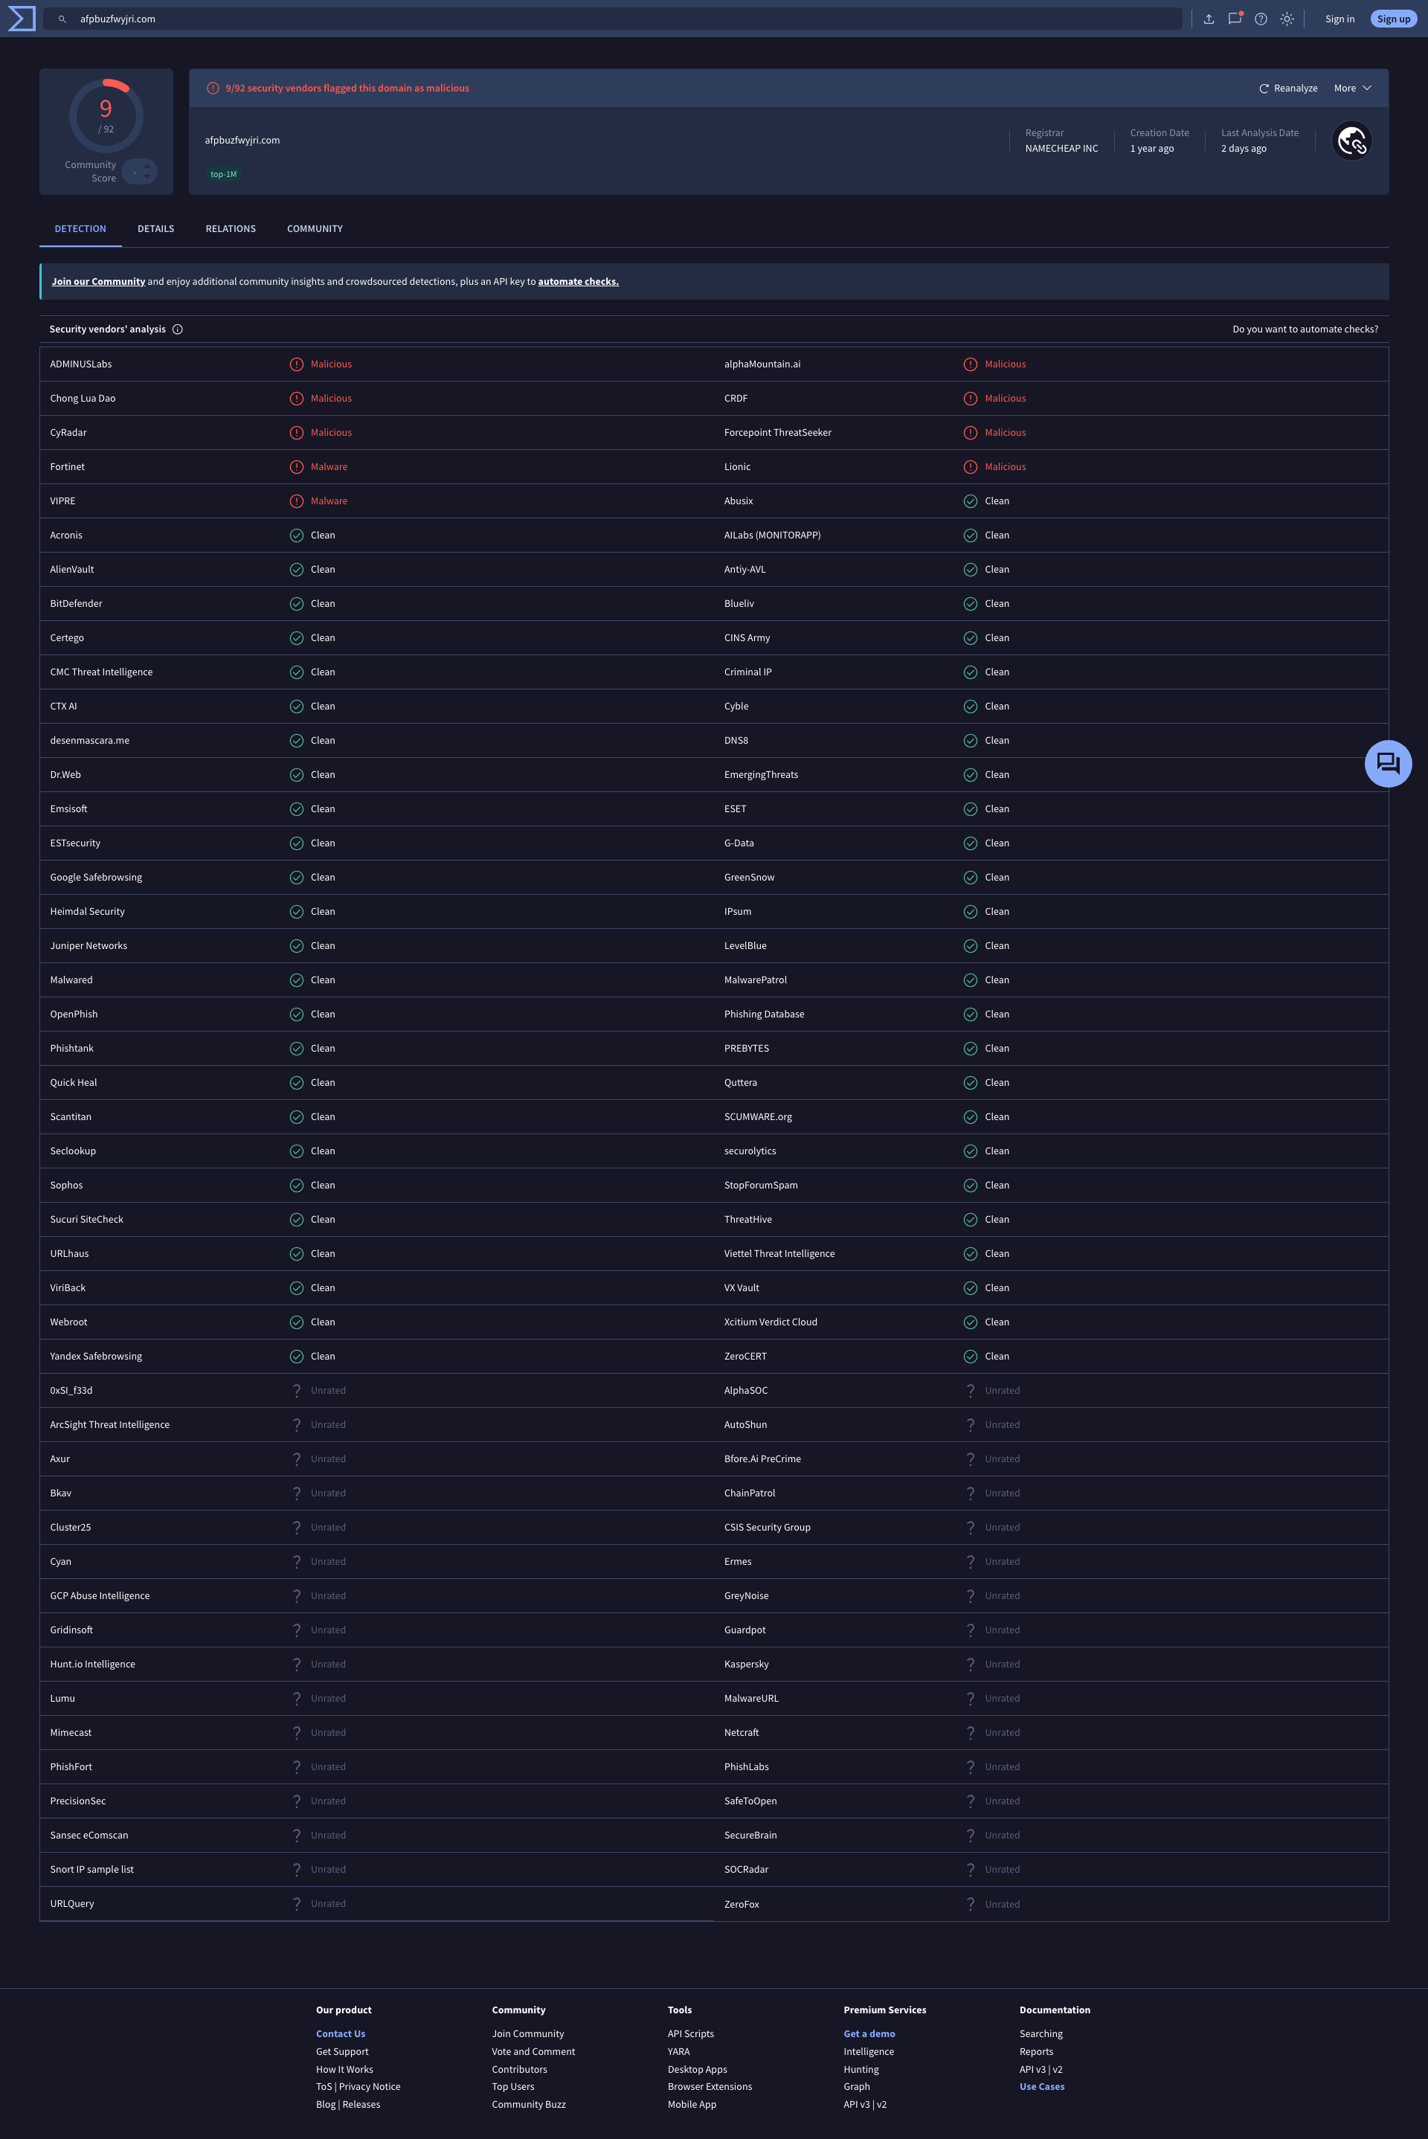Open the Use Cases footer link
The image size is (1428, 2139).
pyautogui.click(x=1042, y=2087)
